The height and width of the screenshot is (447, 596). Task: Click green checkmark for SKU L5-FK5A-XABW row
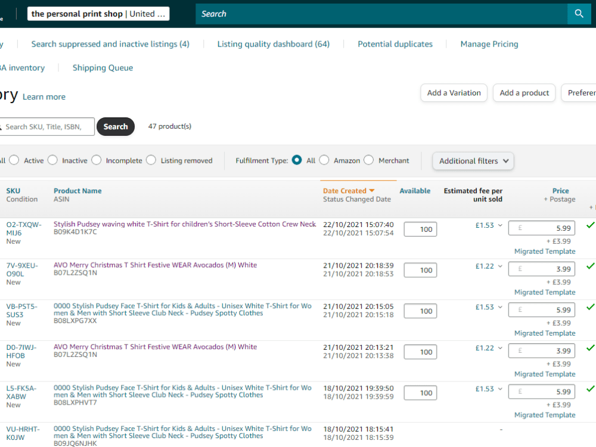(x=590, y=389)
